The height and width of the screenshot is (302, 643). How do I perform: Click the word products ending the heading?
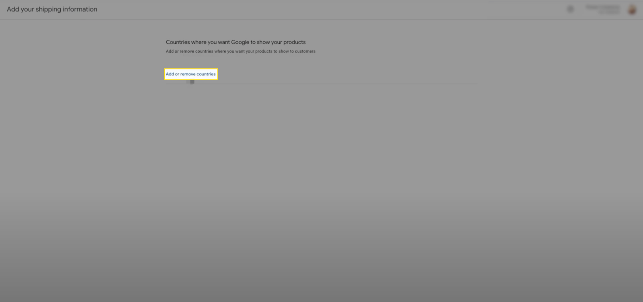(x=294, y=42)
